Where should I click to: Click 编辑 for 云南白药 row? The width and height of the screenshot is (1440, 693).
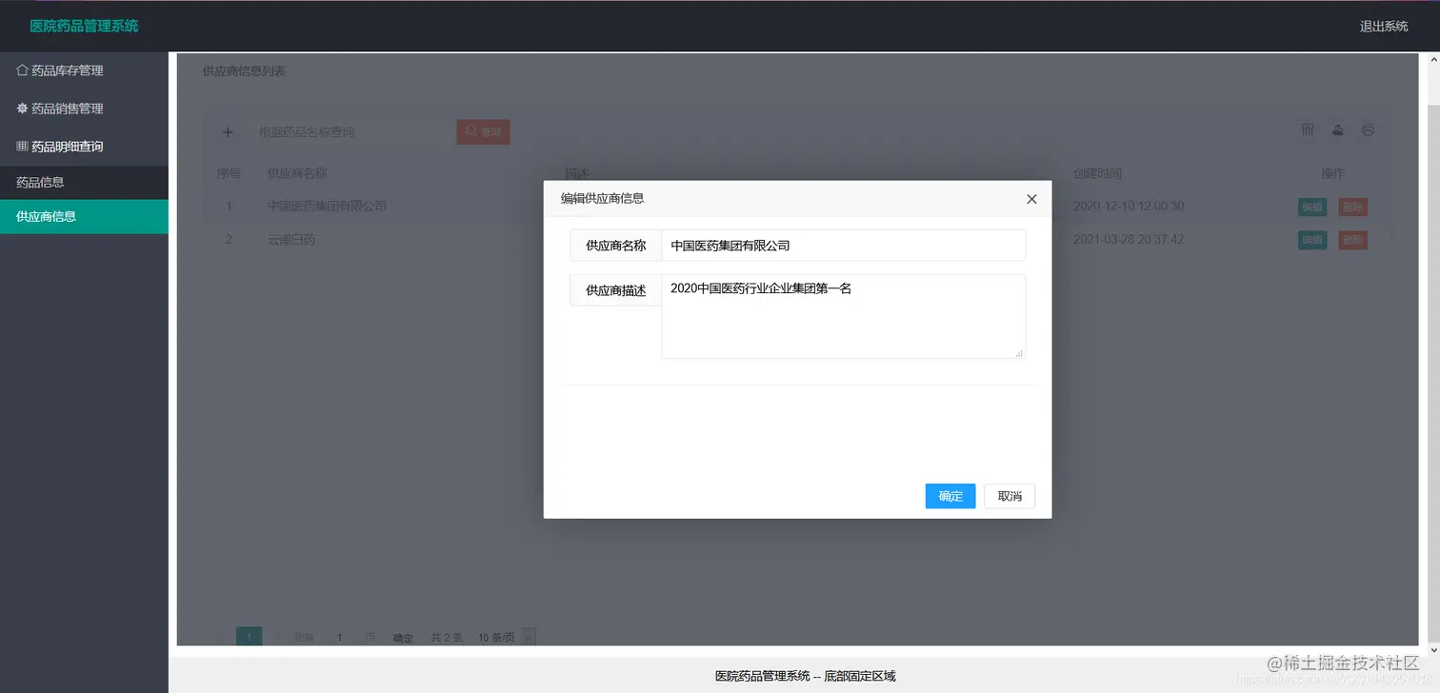click(1312, 240)
